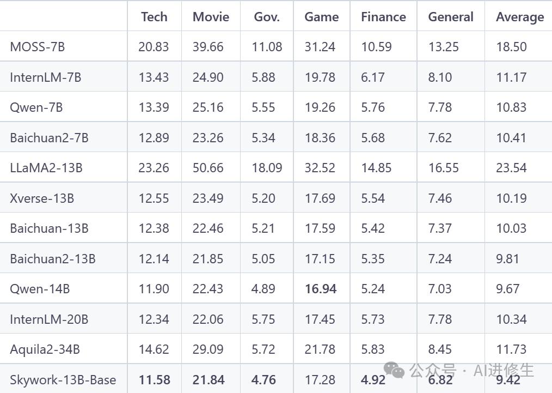Screen dimensions: 552x393
Task: Select the MOSS-7B row label
Action: pos(37,47)
